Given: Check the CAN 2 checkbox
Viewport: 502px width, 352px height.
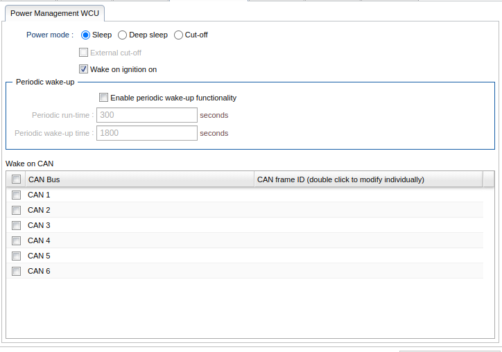Looking at the screenshot, I should coord(17,211).
